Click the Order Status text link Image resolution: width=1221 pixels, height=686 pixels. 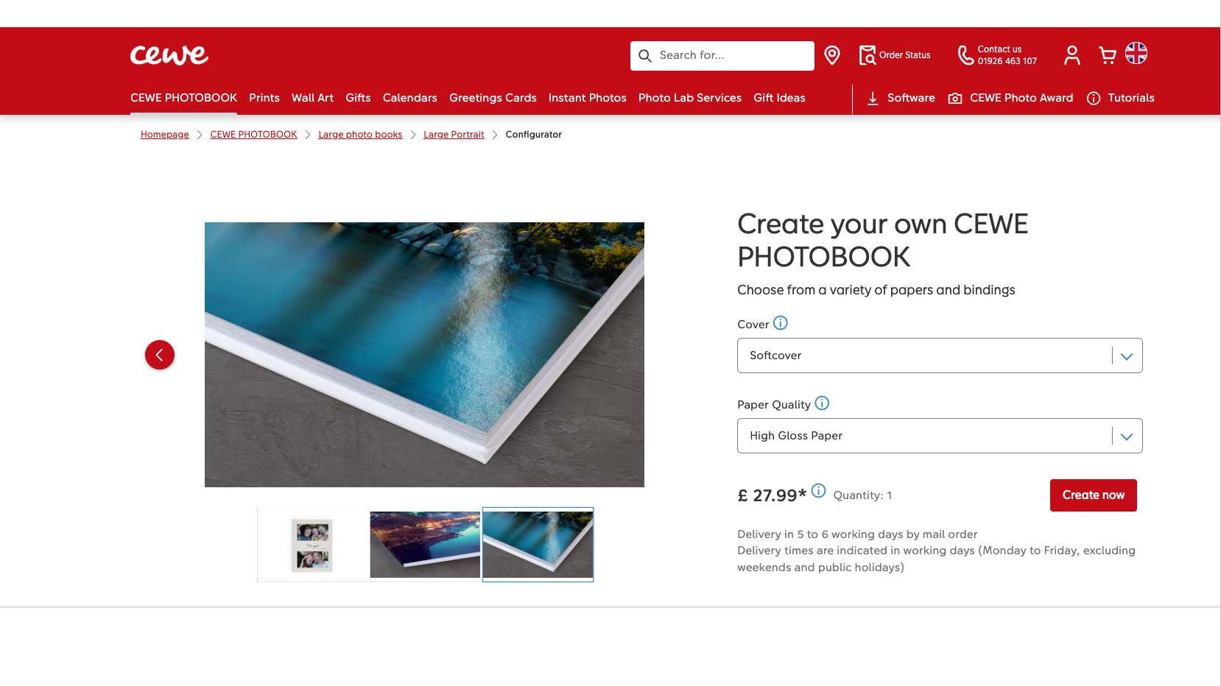click(x=904, y=55)
